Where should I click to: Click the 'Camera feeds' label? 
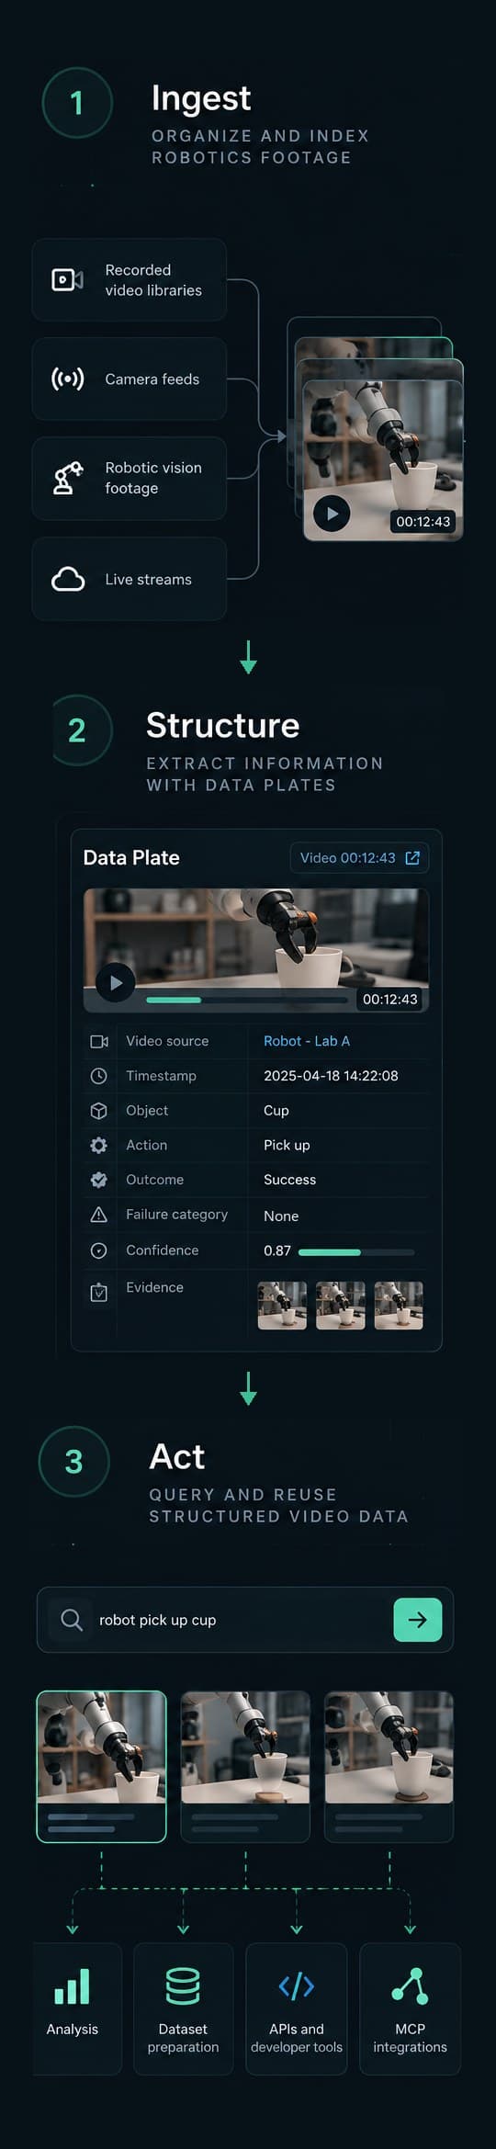pos(152,379)
